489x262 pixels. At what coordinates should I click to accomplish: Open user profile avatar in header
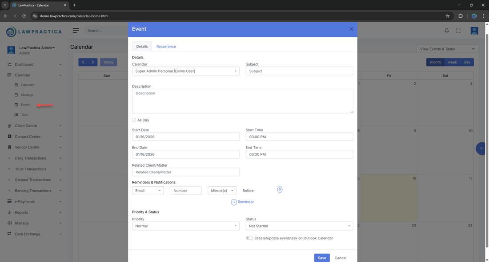474,31
